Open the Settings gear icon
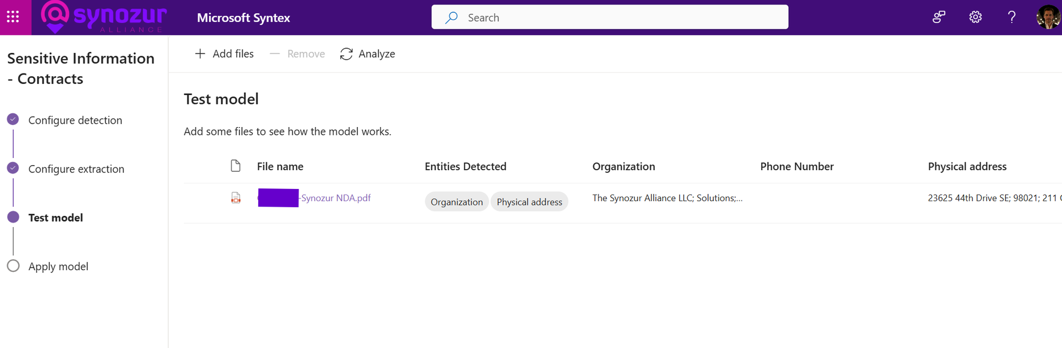Viewport: 1062px width, 348px height. point(975,17)
